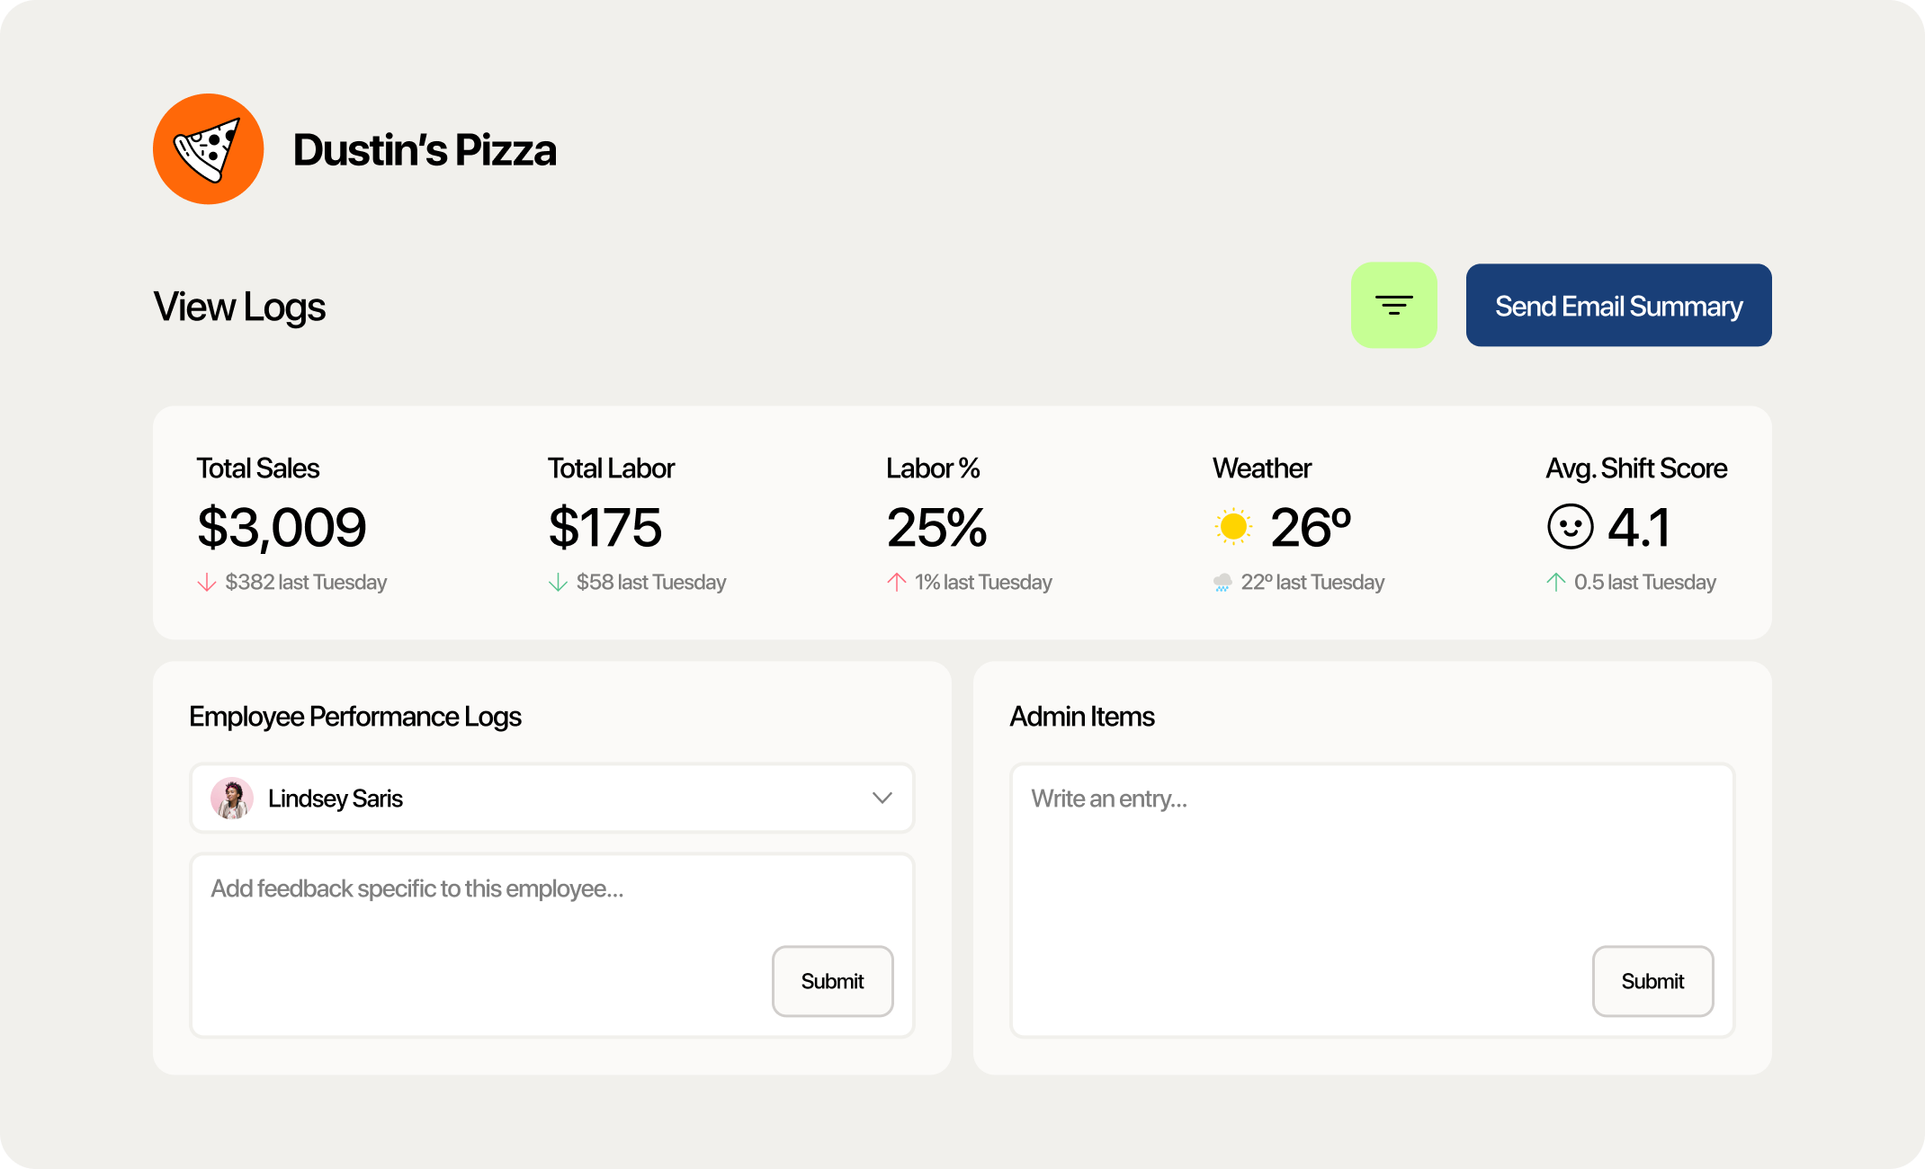
Task: Click the green up arrow beside 0.5 last Tuesday
Action: pos(1555,582)
